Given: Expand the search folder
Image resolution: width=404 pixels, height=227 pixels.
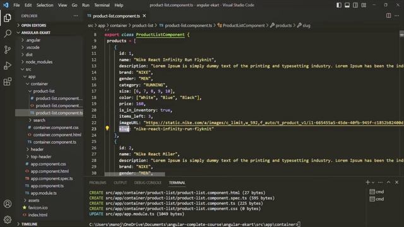Looking at the screenshot, I should click(39, 120).
